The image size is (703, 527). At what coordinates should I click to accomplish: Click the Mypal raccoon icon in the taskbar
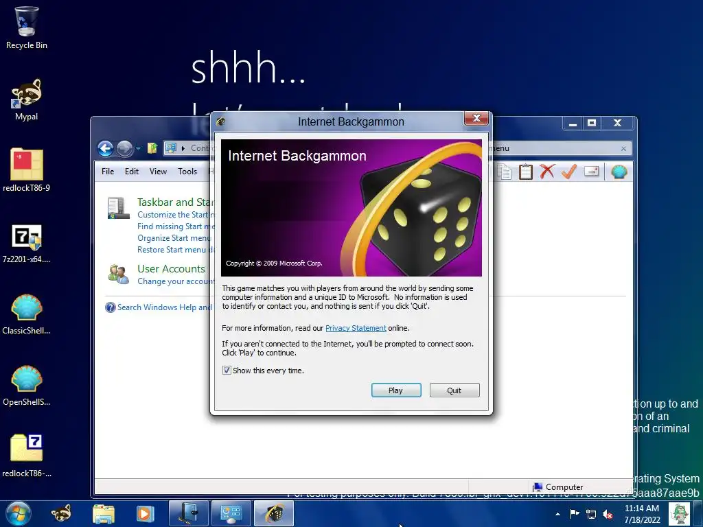coord(61,513)
